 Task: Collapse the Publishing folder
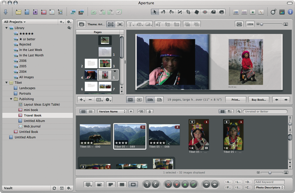(x=11, y=99)
